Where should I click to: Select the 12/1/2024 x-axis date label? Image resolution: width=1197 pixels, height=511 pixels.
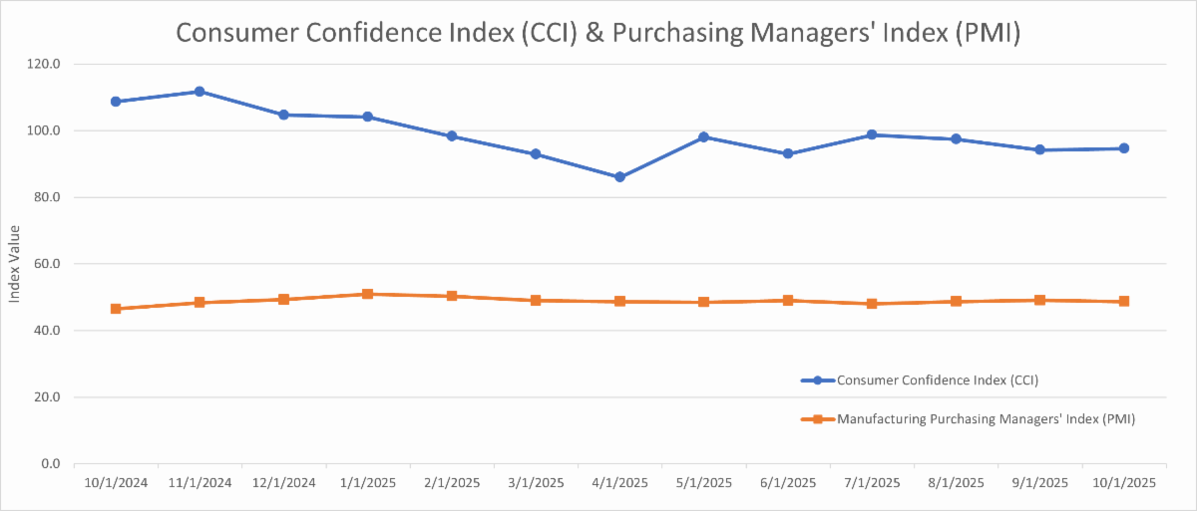coord(283,483)
